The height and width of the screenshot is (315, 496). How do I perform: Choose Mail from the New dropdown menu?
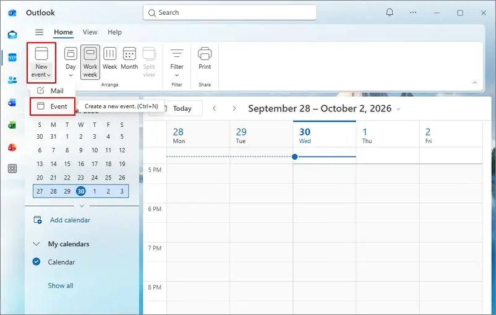click(x=53, y=91)
